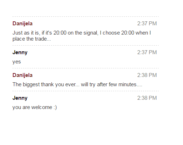Click the first Danijela sender name
The height and width of the screenshot is (145, 183).
(22, 24)
